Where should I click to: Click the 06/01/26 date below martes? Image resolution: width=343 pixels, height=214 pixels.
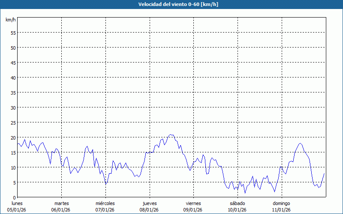click(x=61, y=210)
